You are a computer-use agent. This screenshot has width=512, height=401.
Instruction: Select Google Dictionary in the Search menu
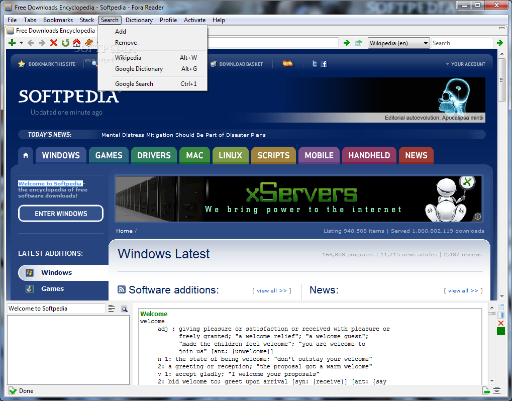tap(152, 68)
